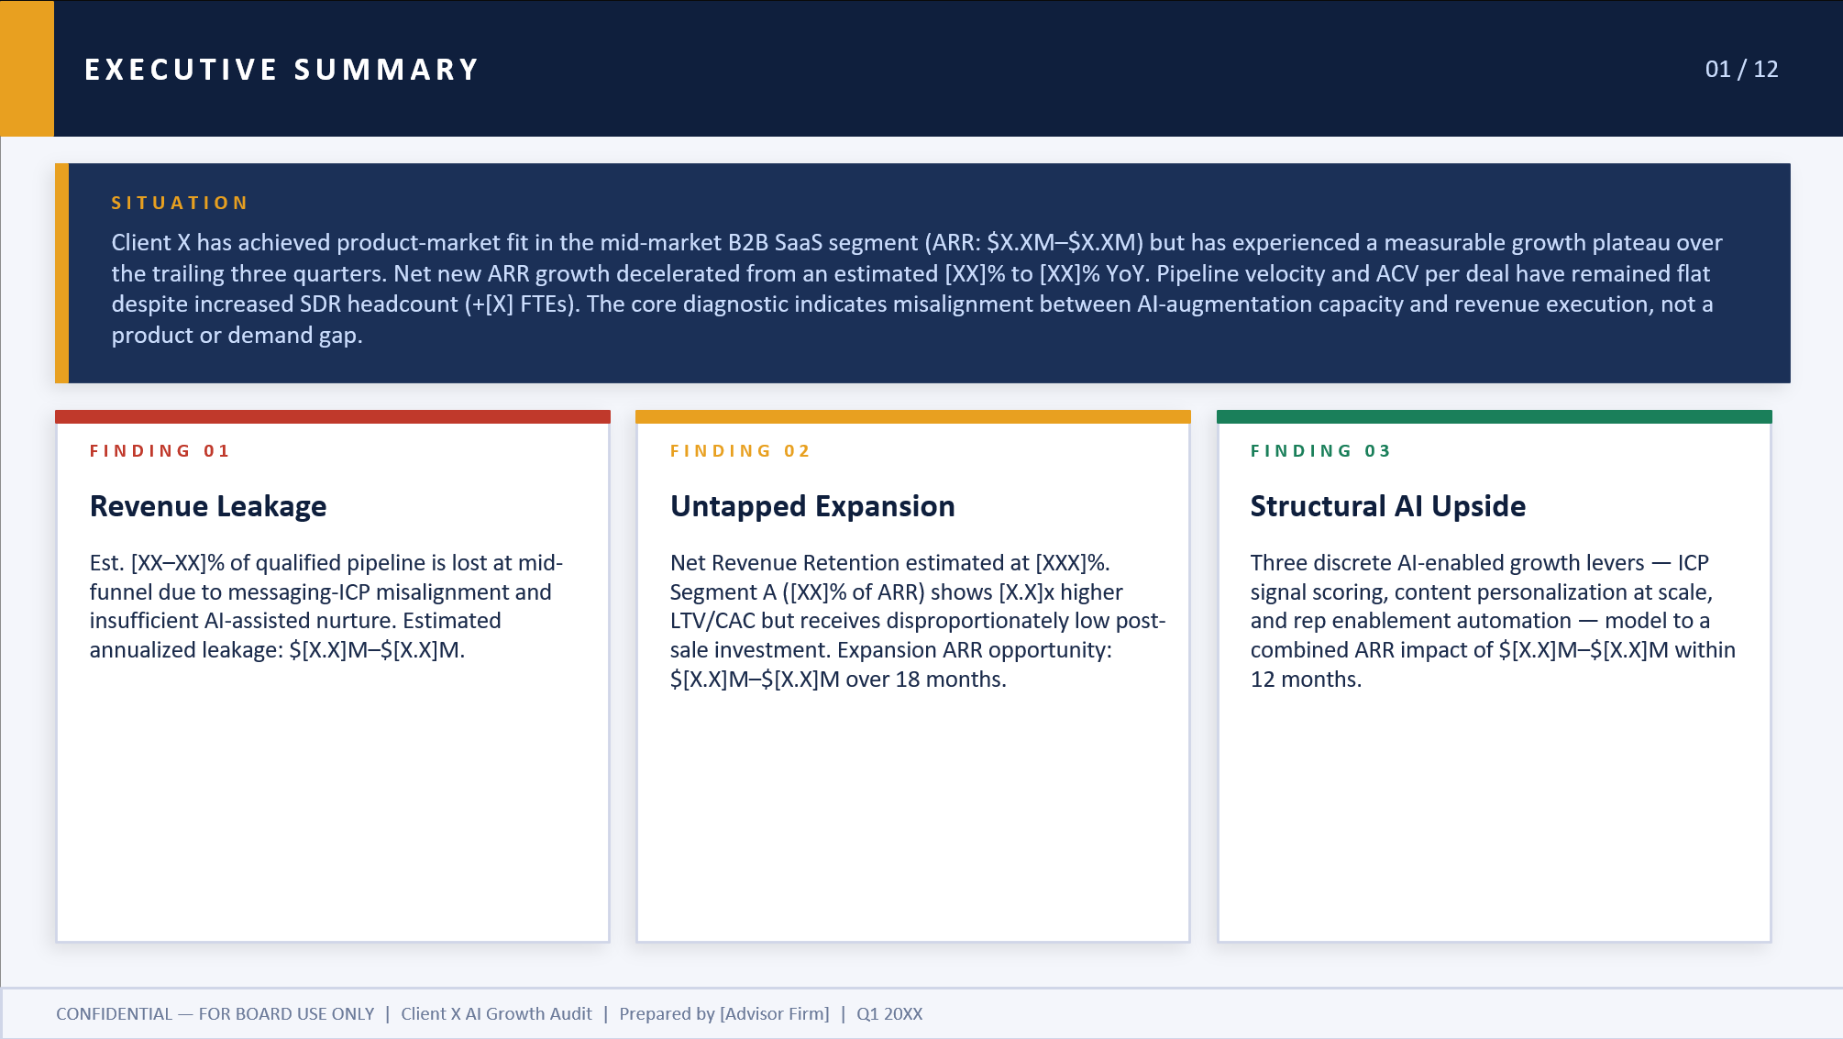Click the Revenue Leakage heading
The width and height of the screenshot is (1843, 1039).
[x=208, y=506]
